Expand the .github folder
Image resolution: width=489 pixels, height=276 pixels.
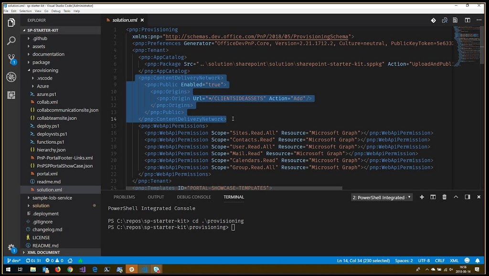point(40,38)
